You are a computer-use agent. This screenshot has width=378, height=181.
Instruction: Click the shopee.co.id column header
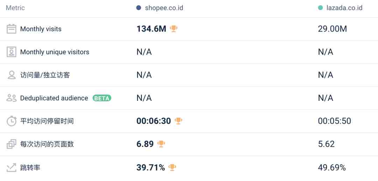[164, 8]
